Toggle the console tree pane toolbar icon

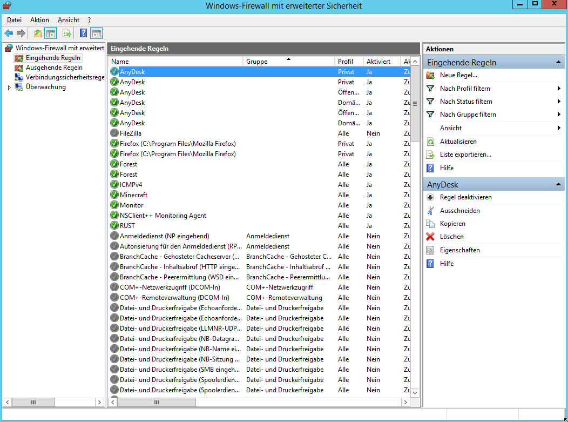click(50, 34)
